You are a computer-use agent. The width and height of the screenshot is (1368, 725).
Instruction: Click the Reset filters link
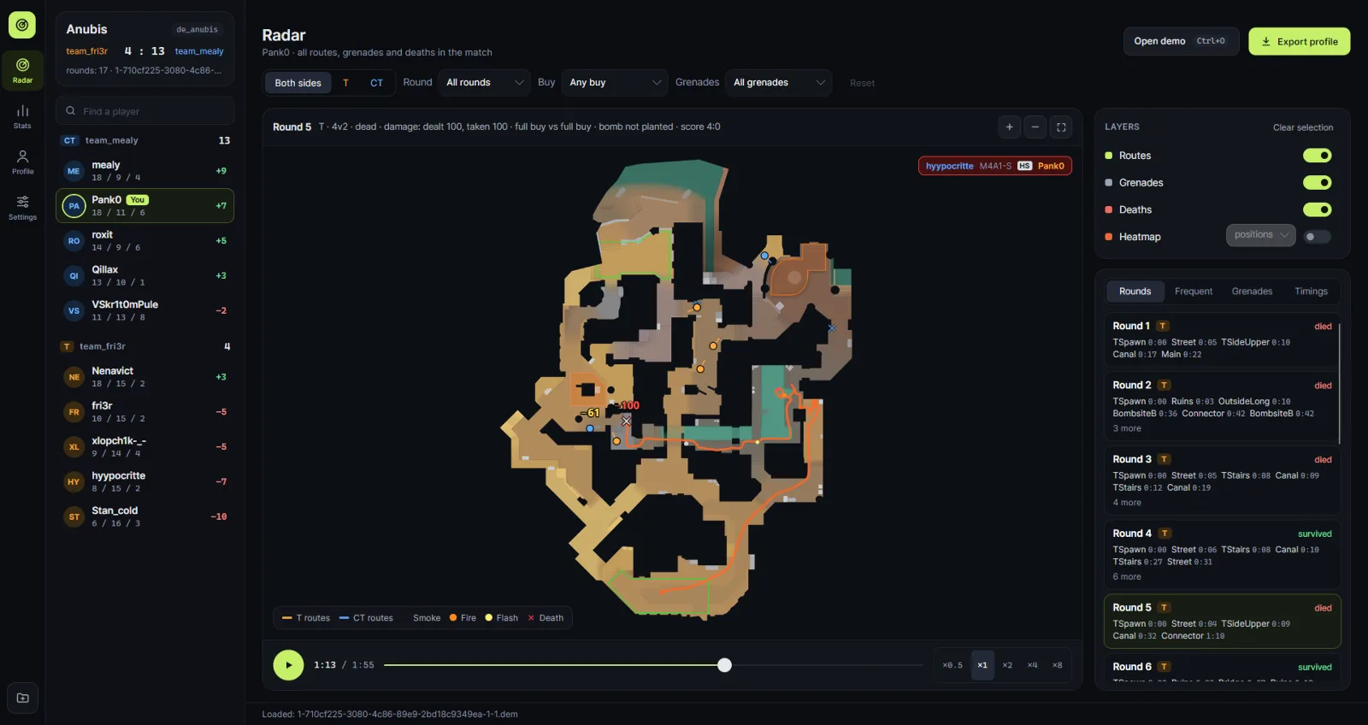point(862,83)
